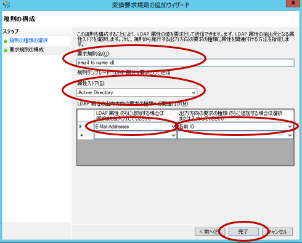Open the 規則の種類の選択 step link
Screen dimensions: 302x243
[28, 41]
